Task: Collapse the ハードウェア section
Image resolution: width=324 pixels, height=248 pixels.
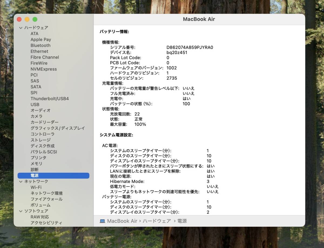Action: (x=21, y=28)
